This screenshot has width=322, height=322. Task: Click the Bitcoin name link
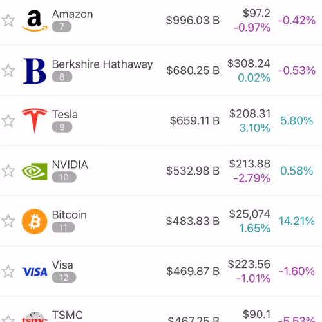click(x=70, y=215)
